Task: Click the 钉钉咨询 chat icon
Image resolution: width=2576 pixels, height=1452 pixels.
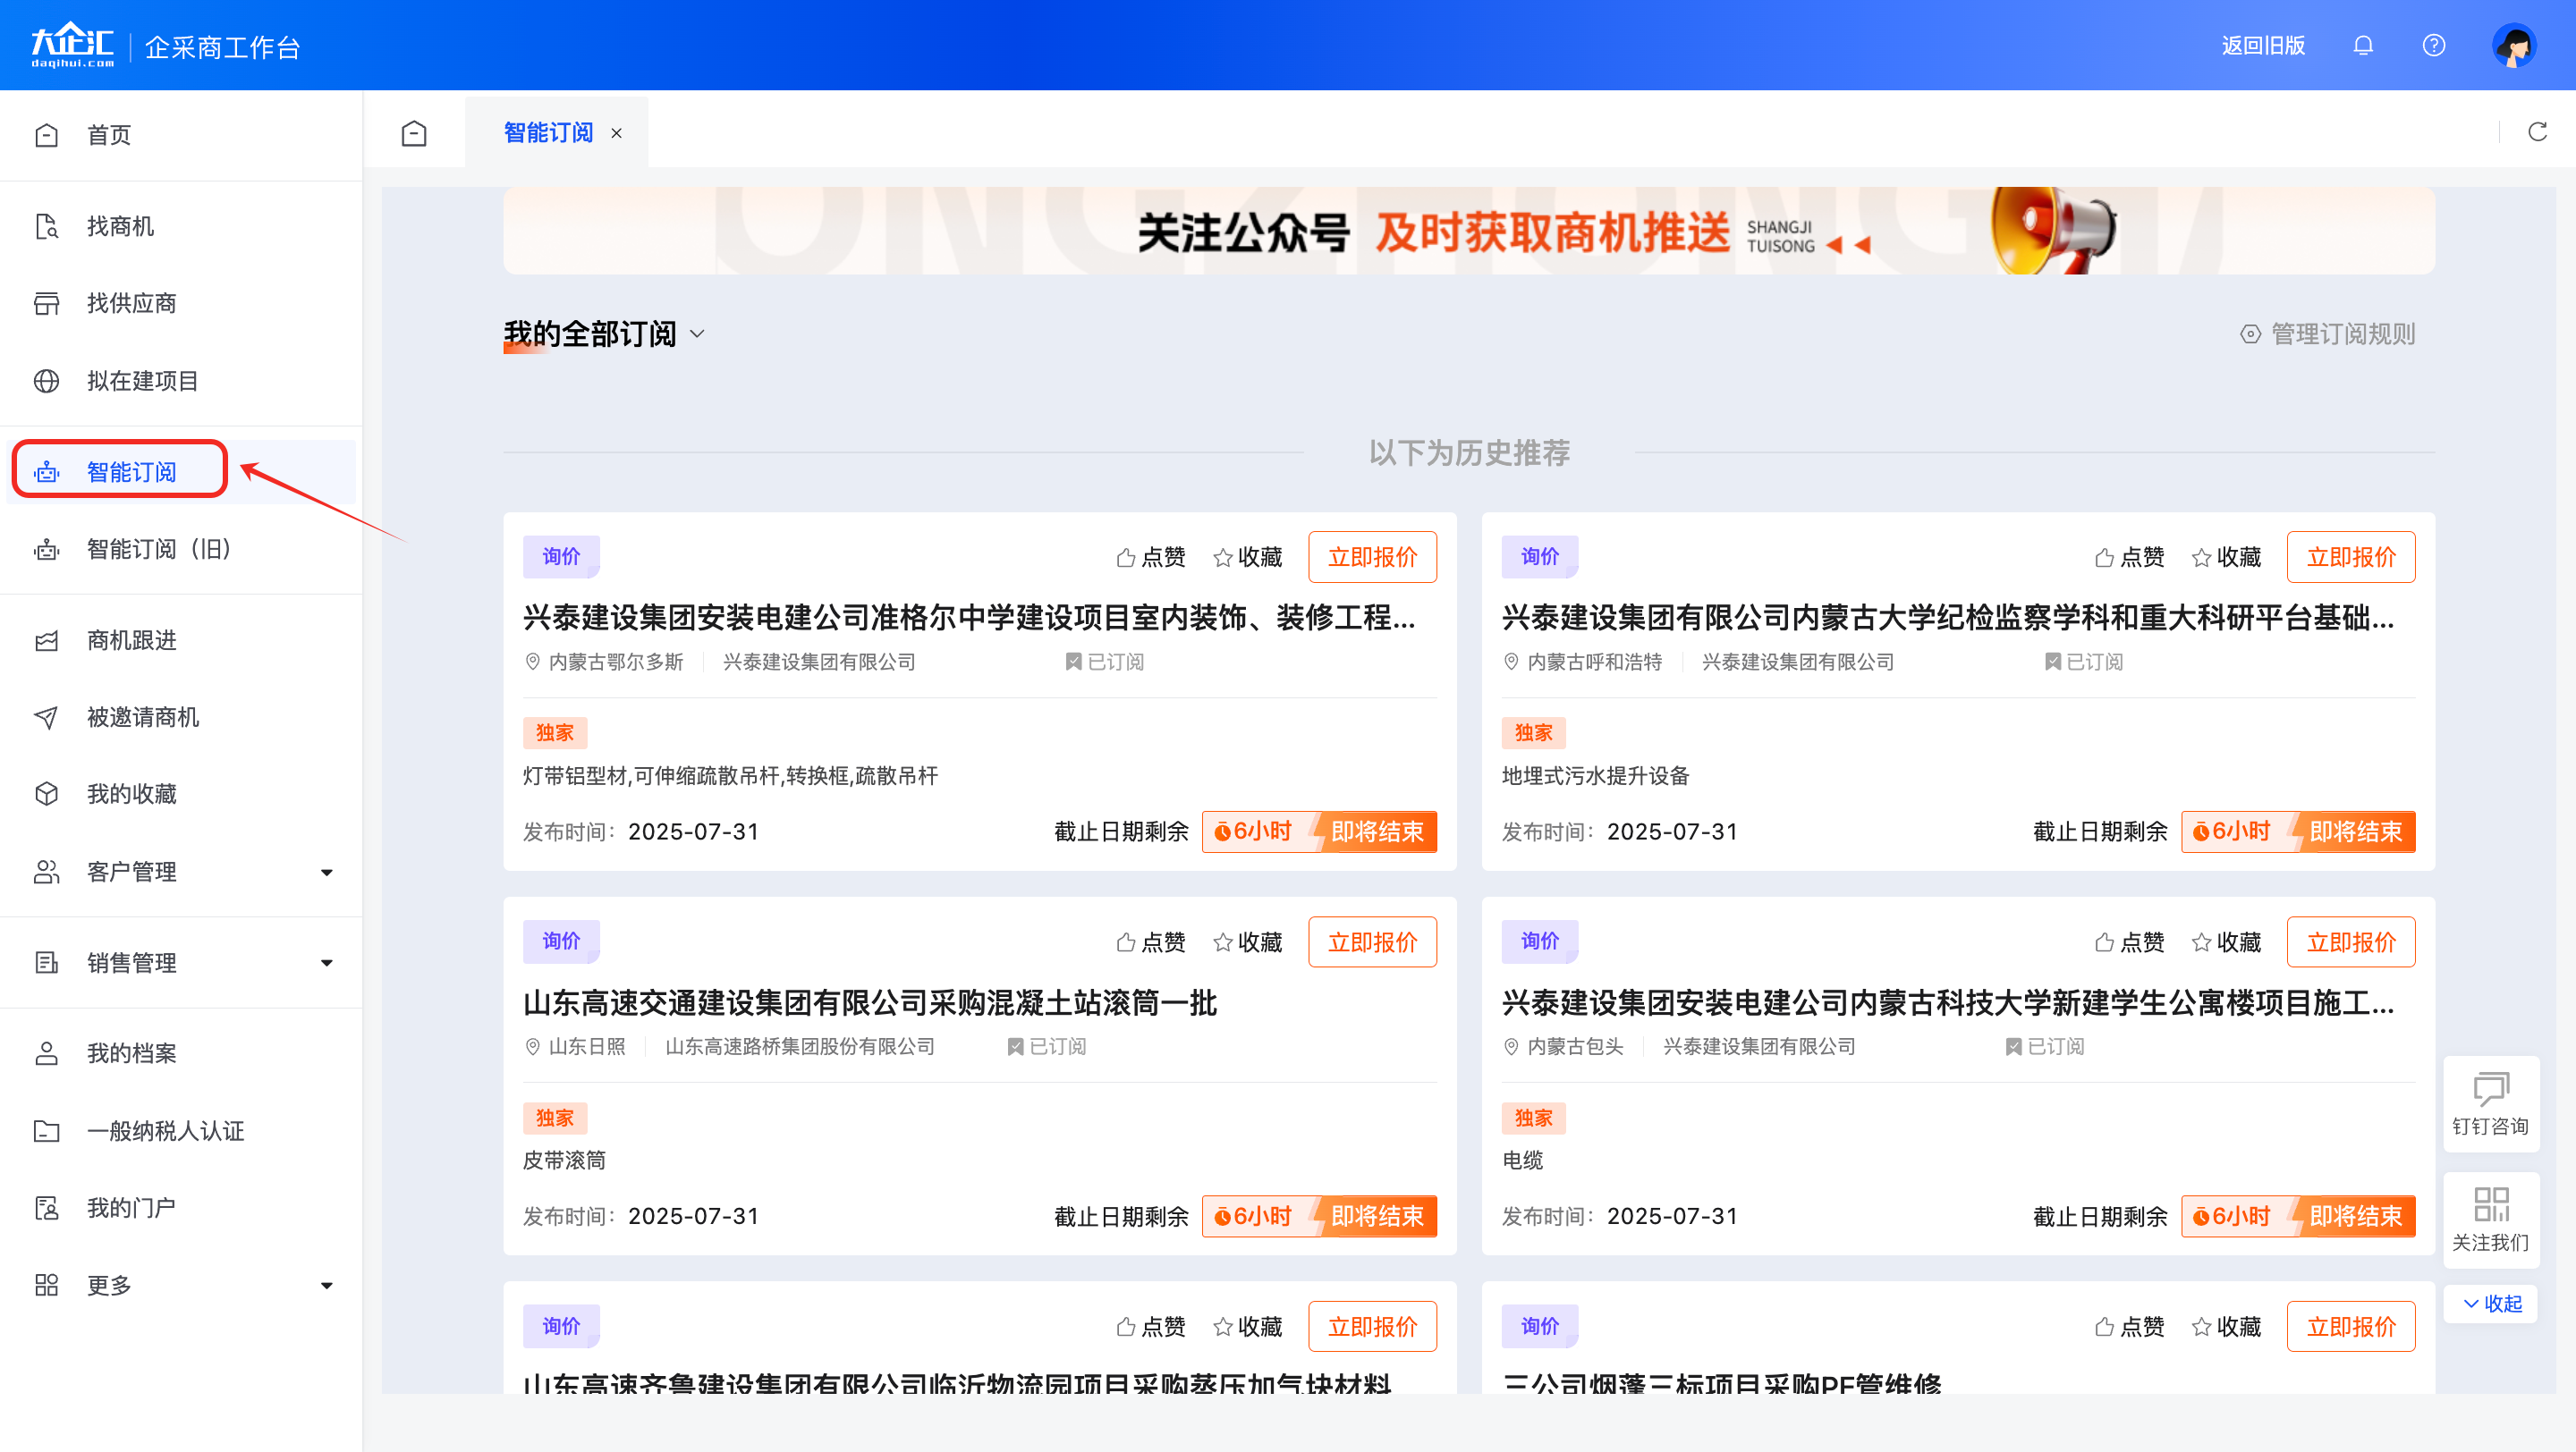Action: coord(2490,1087)
